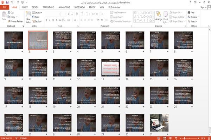
Task: Click the Paste clipboard icon
Action: click(x=4, y=14)
